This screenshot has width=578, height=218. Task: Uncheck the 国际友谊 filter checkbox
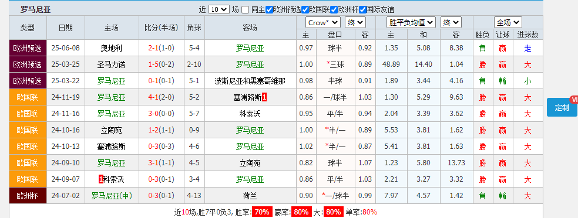tap(363, 10)
